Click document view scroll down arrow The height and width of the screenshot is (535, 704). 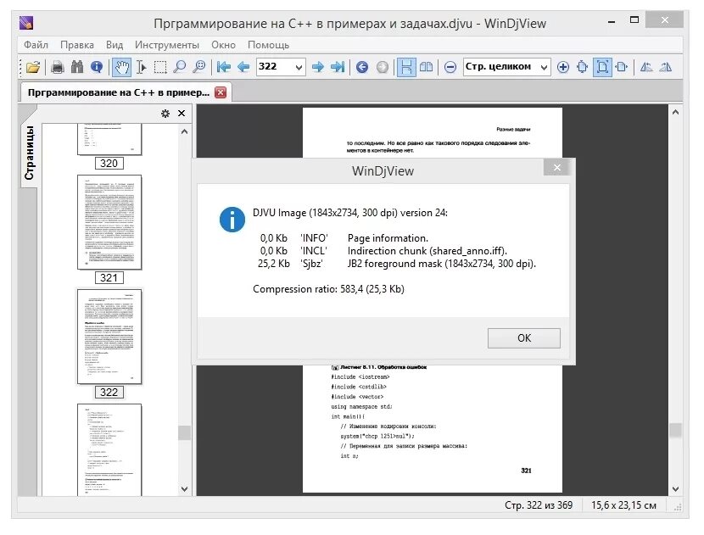click(675, 488)
